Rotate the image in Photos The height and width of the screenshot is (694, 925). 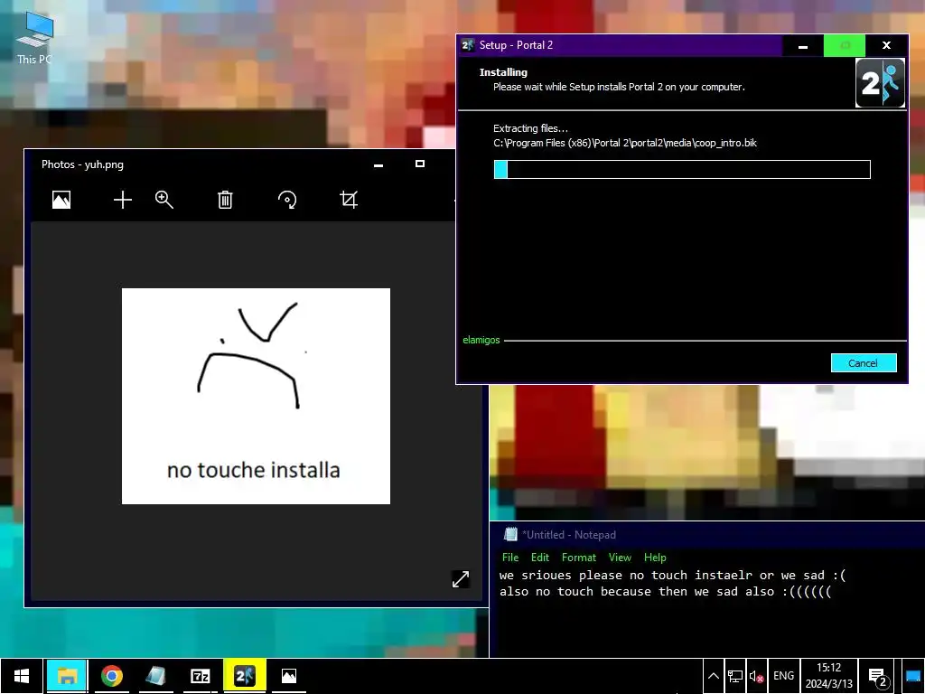point(287,200)
